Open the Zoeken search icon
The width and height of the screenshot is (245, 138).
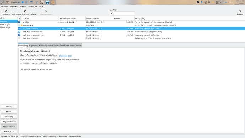point(240,11)
